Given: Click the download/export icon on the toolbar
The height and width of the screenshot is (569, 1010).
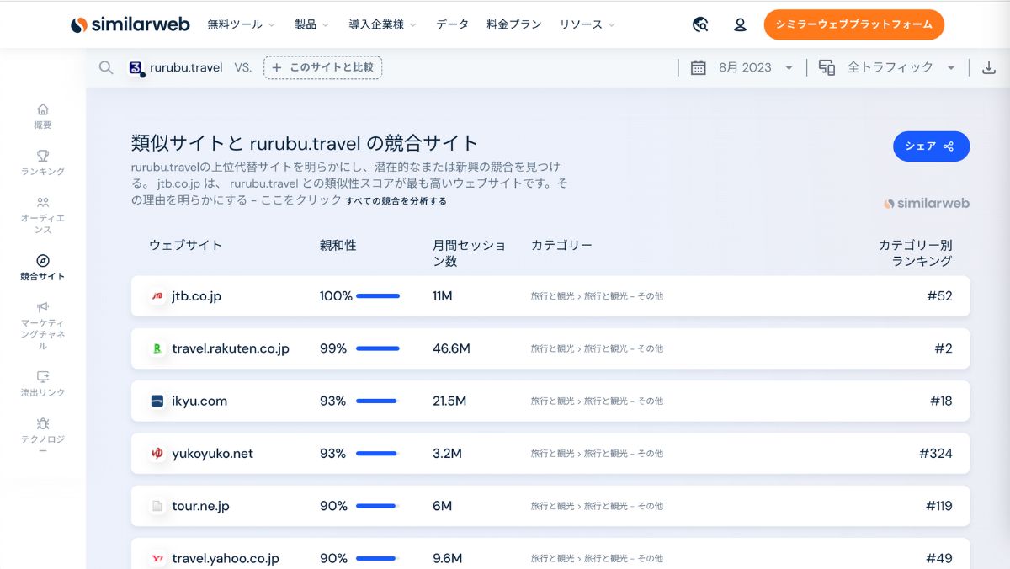Looking at the screenshot, I should pyautogui.click(x=986, y=66).
